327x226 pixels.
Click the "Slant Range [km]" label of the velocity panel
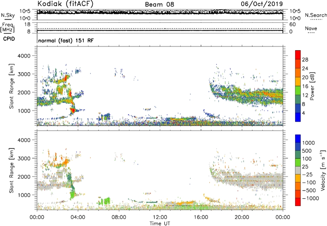11,170
